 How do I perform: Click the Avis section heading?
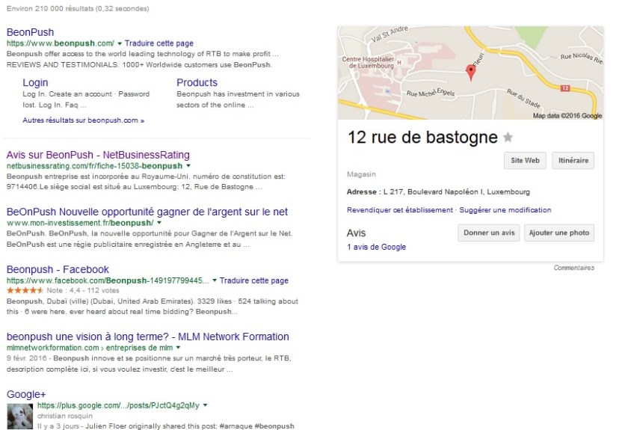[356, 233]
